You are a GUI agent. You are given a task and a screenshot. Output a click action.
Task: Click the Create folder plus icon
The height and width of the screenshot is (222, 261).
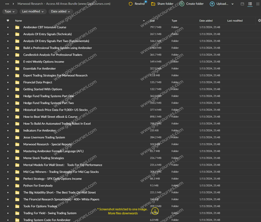(x=182, y=4)
